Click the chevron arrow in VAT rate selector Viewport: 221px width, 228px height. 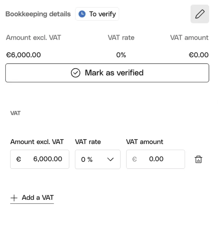[x=110, y=159]
